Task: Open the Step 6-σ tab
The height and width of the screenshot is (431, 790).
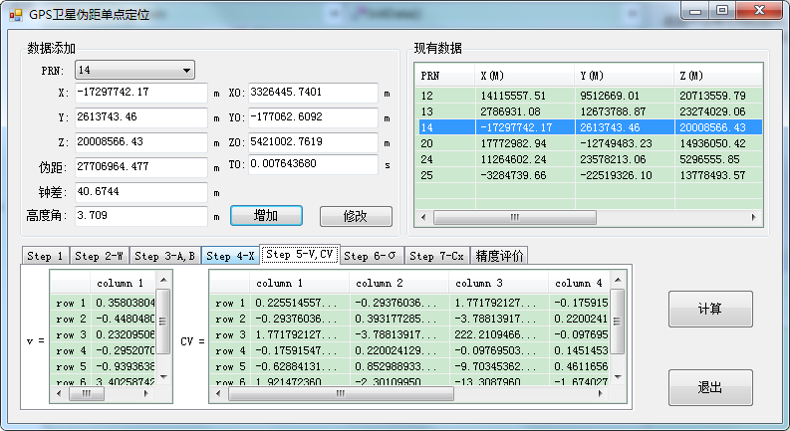Action: 372,256
